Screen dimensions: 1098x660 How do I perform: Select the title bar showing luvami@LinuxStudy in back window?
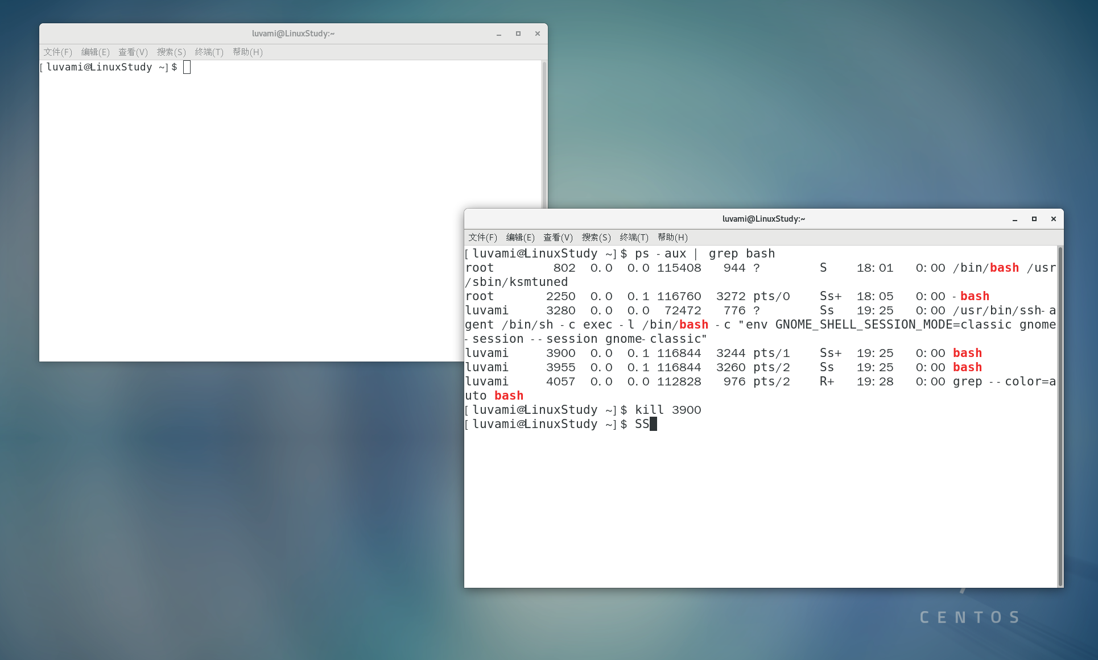coord(763,219)
